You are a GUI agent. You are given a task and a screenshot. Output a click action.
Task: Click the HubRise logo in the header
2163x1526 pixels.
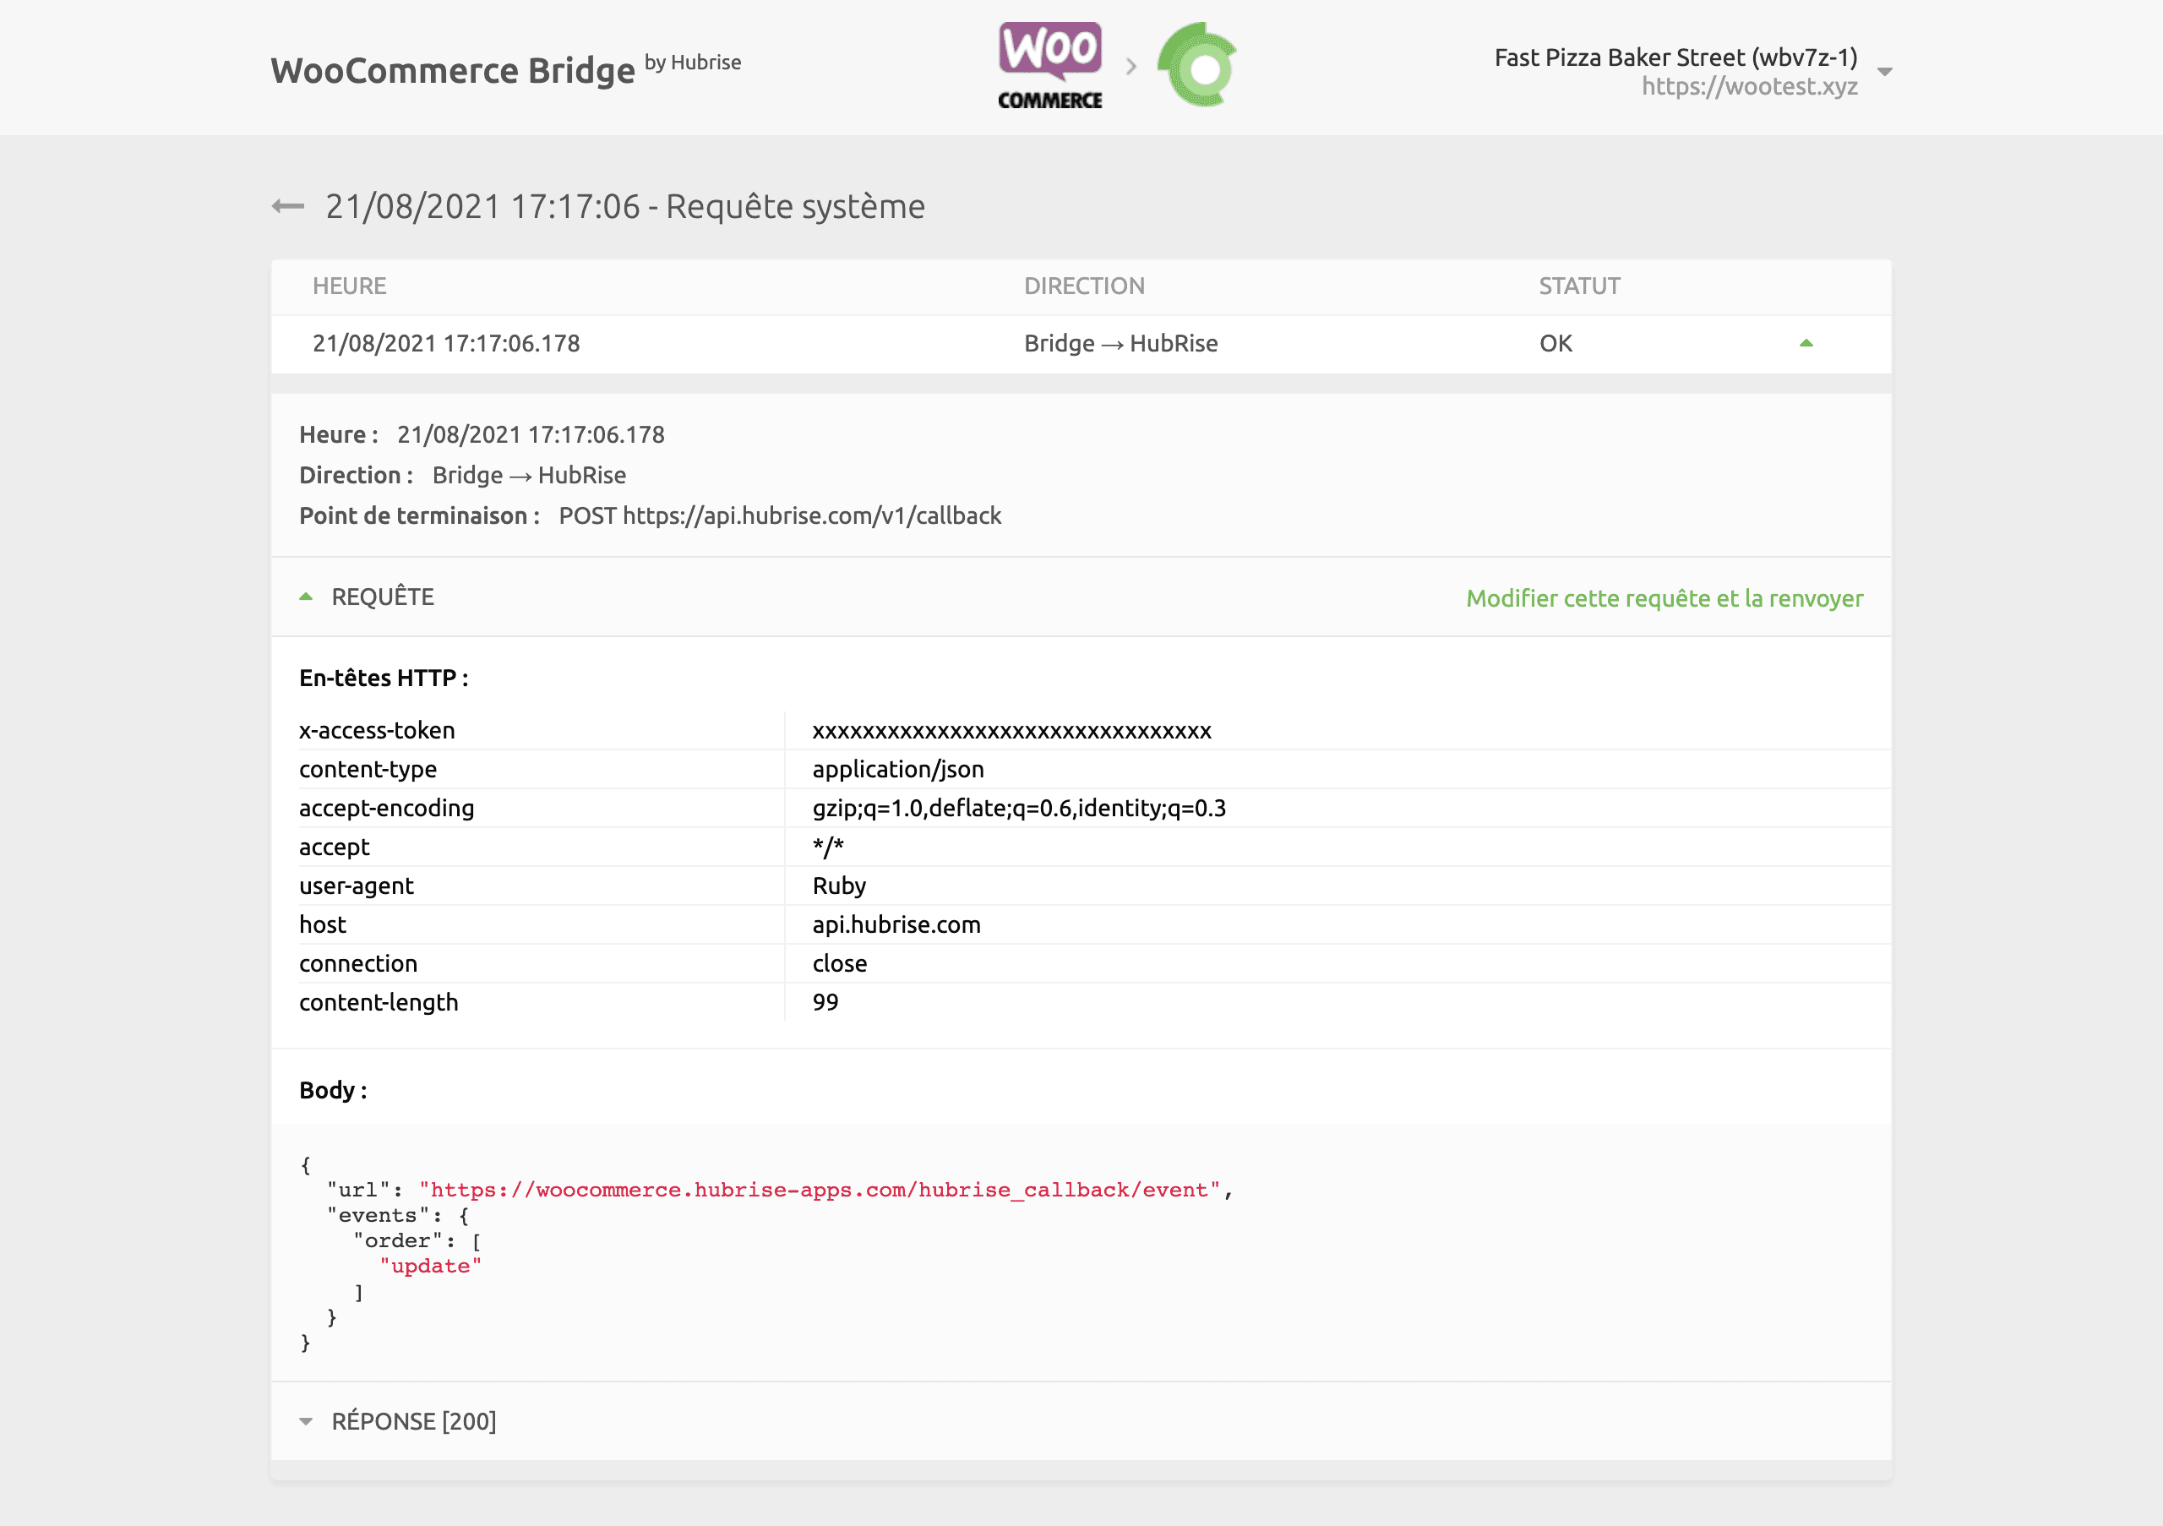(1198, 64)
